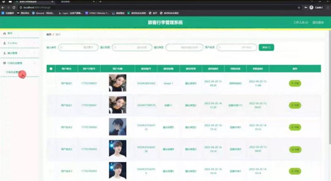Viewport: 331px width, 181px height.
Task: Click 退出登录 logout link in header
Action: [x=318, y=22]
